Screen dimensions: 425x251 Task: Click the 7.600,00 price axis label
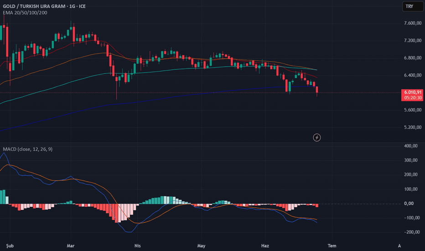[413, 23]
